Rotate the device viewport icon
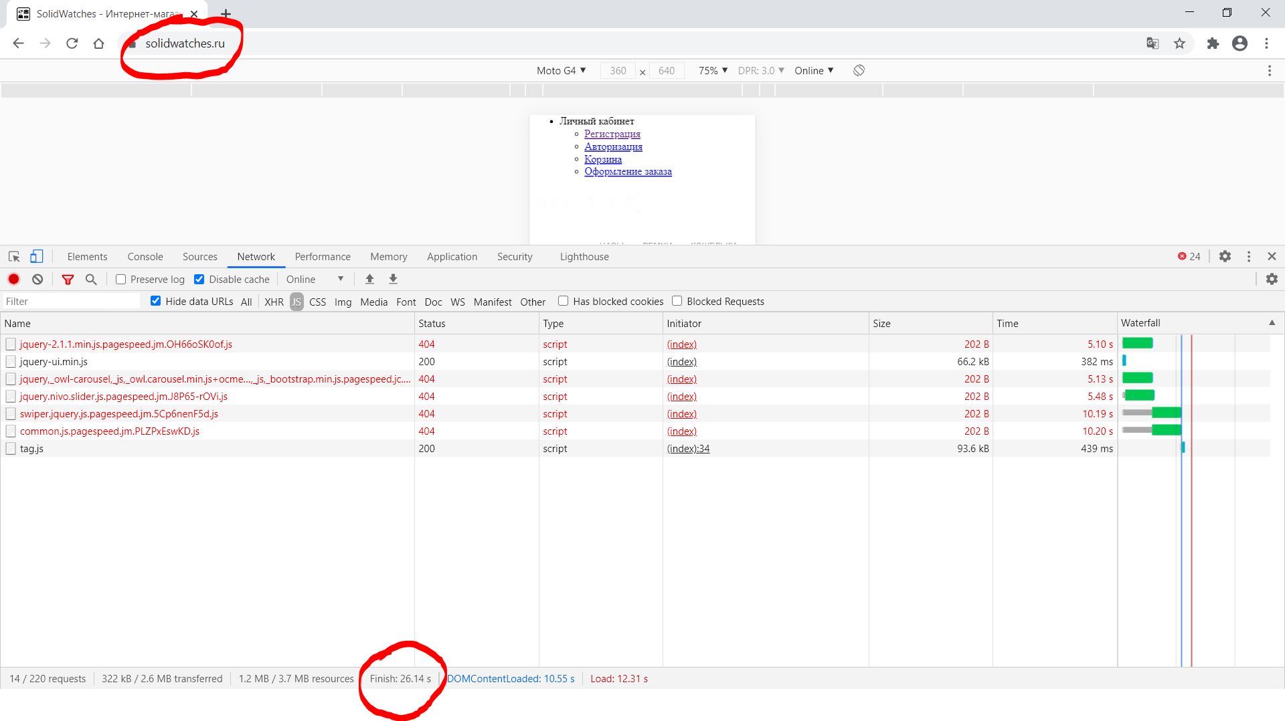This screenshot has width=1285, height=721. (x=859, y=70)
